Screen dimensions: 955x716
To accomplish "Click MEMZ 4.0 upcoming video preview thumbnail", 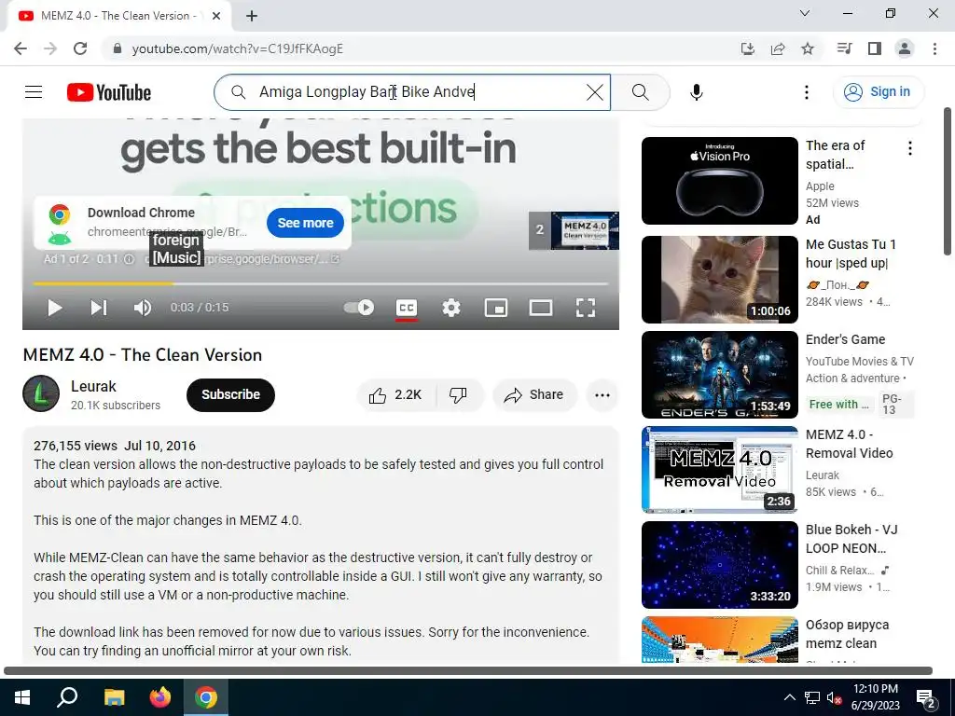I will click(x=585, y=230).
